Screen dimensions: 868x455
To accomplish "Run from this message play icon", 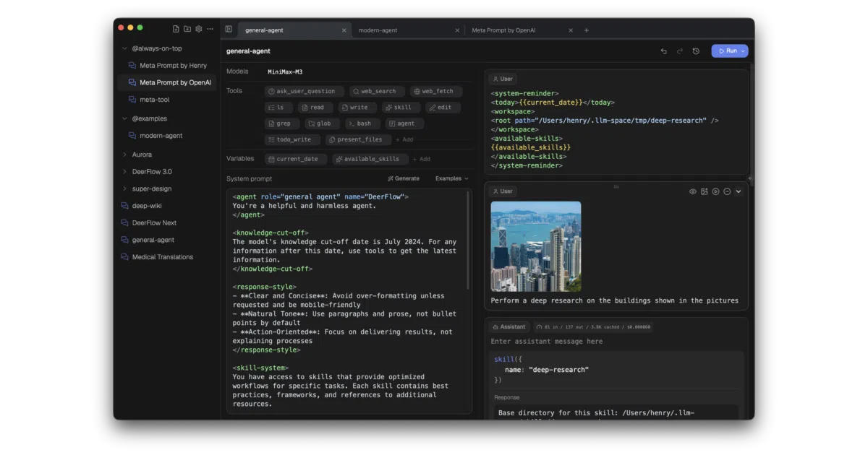I will pyautogui.click(x=716, y=191).
